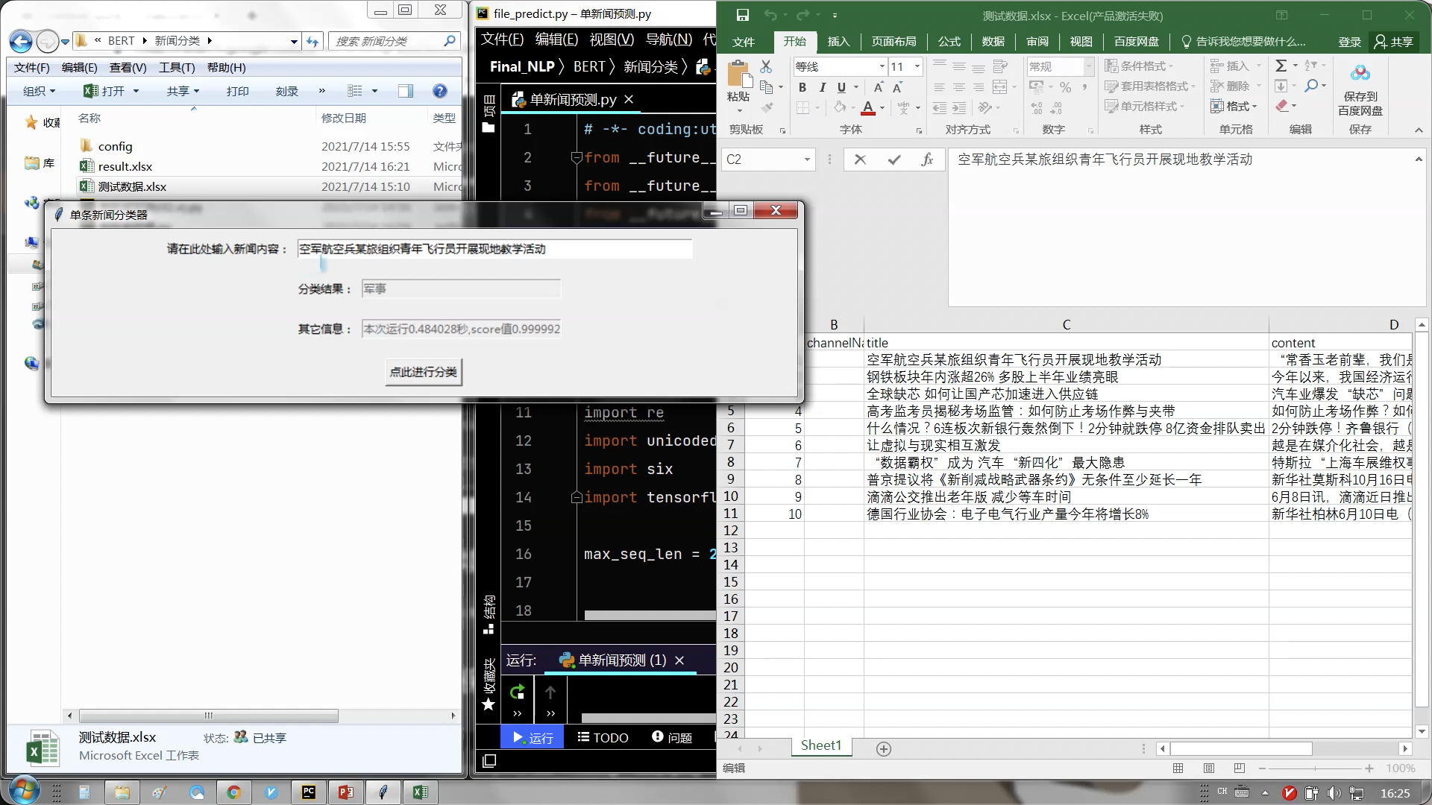Open the 插入 ribbon tab in Excel
Screen dimensions: 1432x805
click(x=838, y=42)
